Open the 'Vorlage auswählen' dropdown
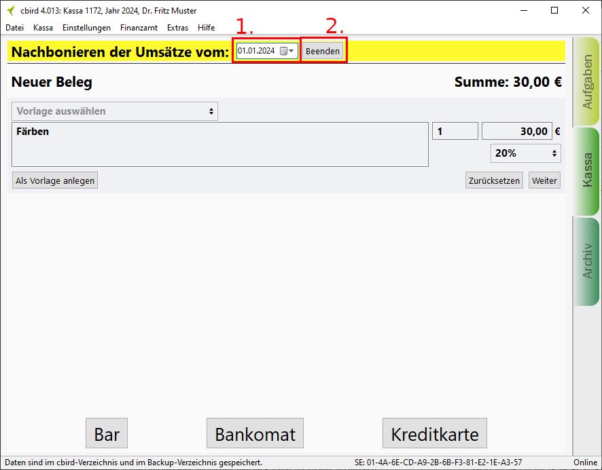Viewport: 602px width, 470px height. point(115,111)
